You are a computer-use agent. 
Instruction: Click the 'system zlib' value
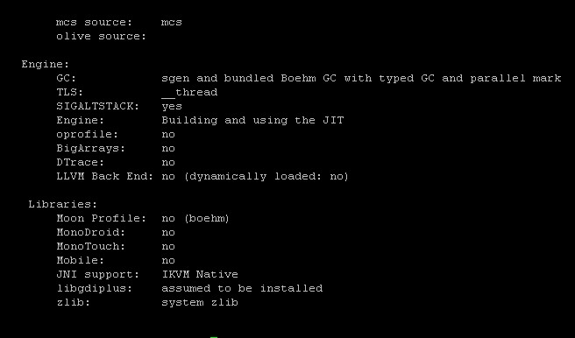200,302
